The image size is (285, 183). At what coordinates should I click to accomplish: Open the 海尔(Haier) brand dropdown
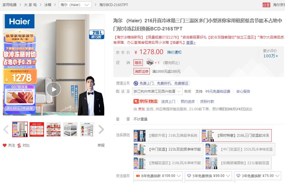pyautogui.click(x=75, y=5)
